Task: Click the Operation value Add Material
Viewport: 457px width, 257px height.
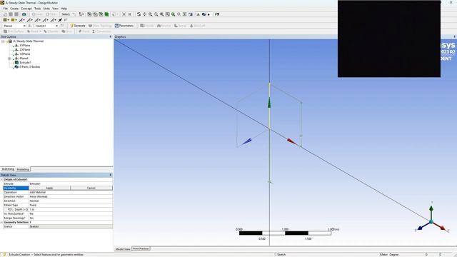Action: click(71, 192)
